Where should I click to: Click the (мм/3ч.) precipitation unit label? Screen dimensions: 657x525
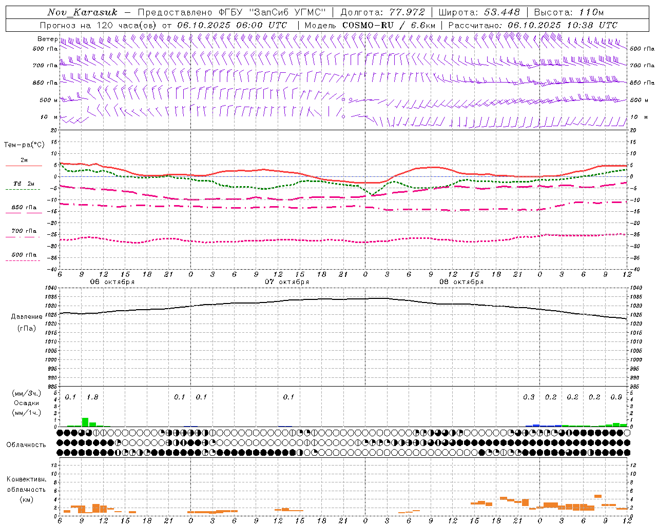(26, 393)
